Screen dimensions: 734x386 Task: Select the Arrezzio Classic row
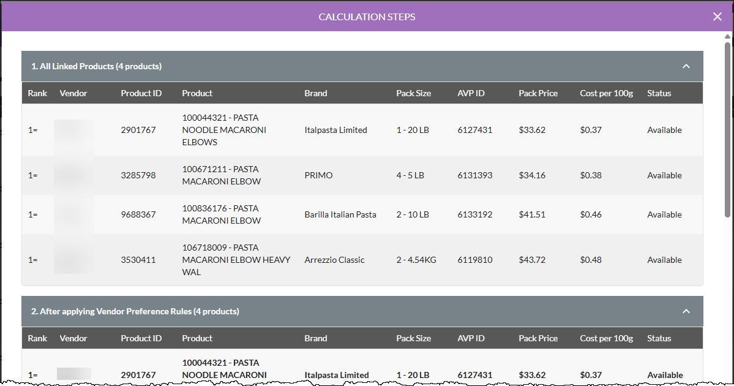362,260
